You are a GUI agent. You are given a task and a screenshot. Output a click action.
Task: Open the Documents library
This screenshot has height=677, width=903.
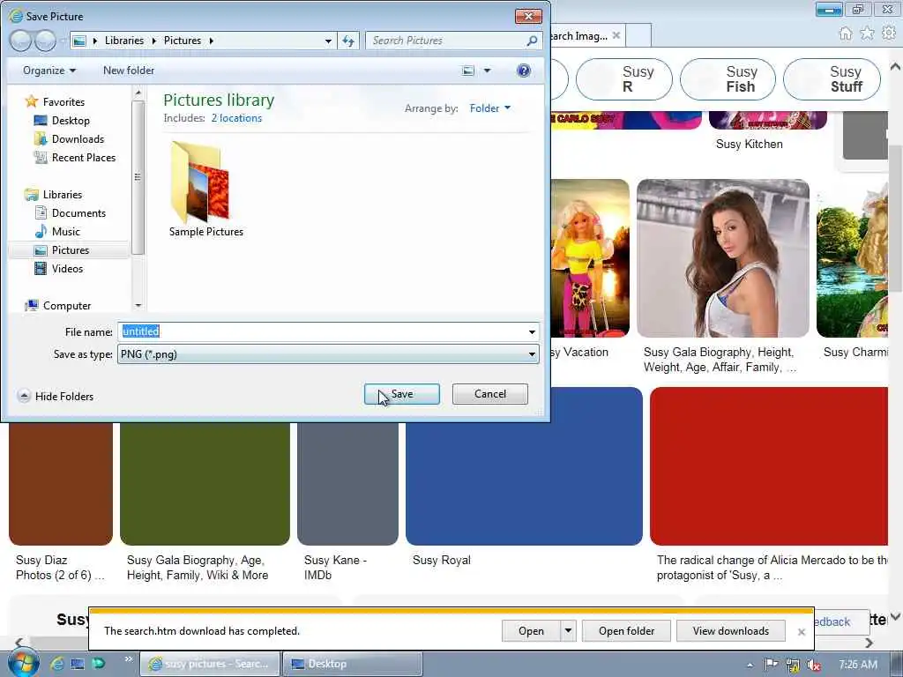(78, 213)
